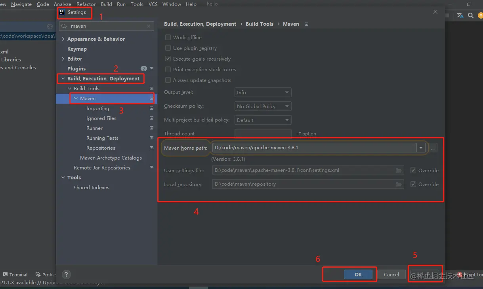This screenshot has width=483, height=289.
Task: Click the settings search field
Action: (107, 26)
